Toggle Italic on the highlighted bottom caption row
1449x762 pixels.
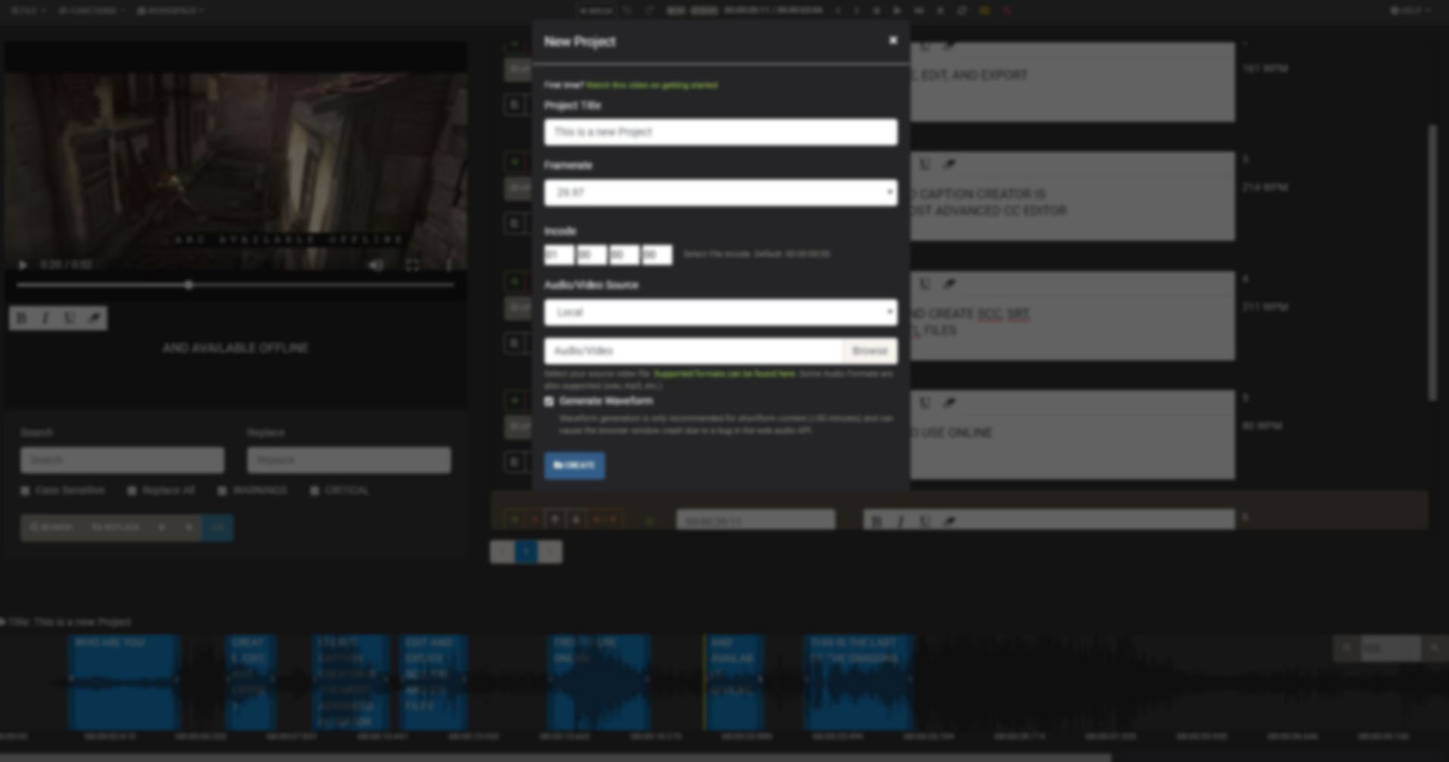[900, 521]
